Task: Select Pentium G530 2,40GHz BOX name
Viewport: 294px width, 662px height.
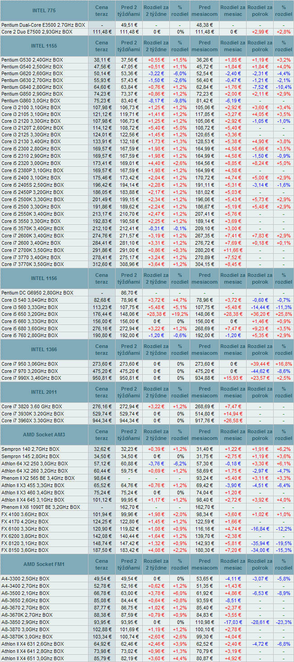Action: click(x=32, y=60)
